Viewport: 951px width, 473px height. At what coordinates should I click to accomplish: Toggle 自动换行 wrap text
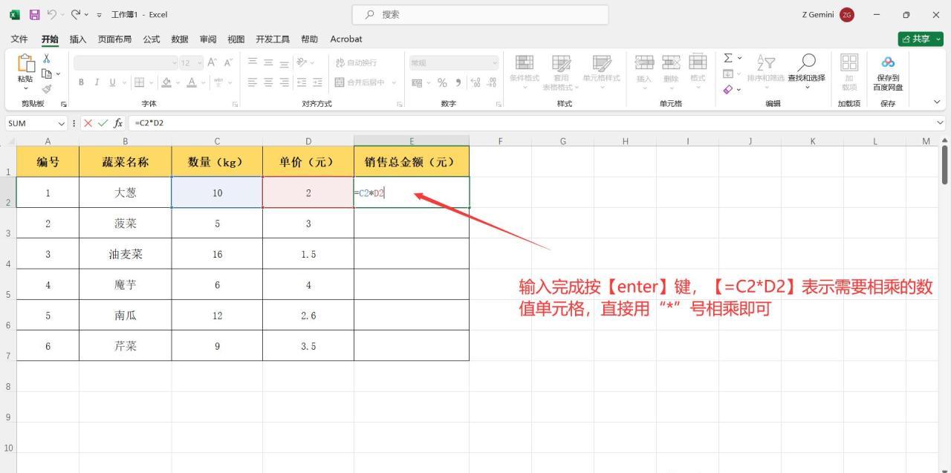tap(357, 63)
